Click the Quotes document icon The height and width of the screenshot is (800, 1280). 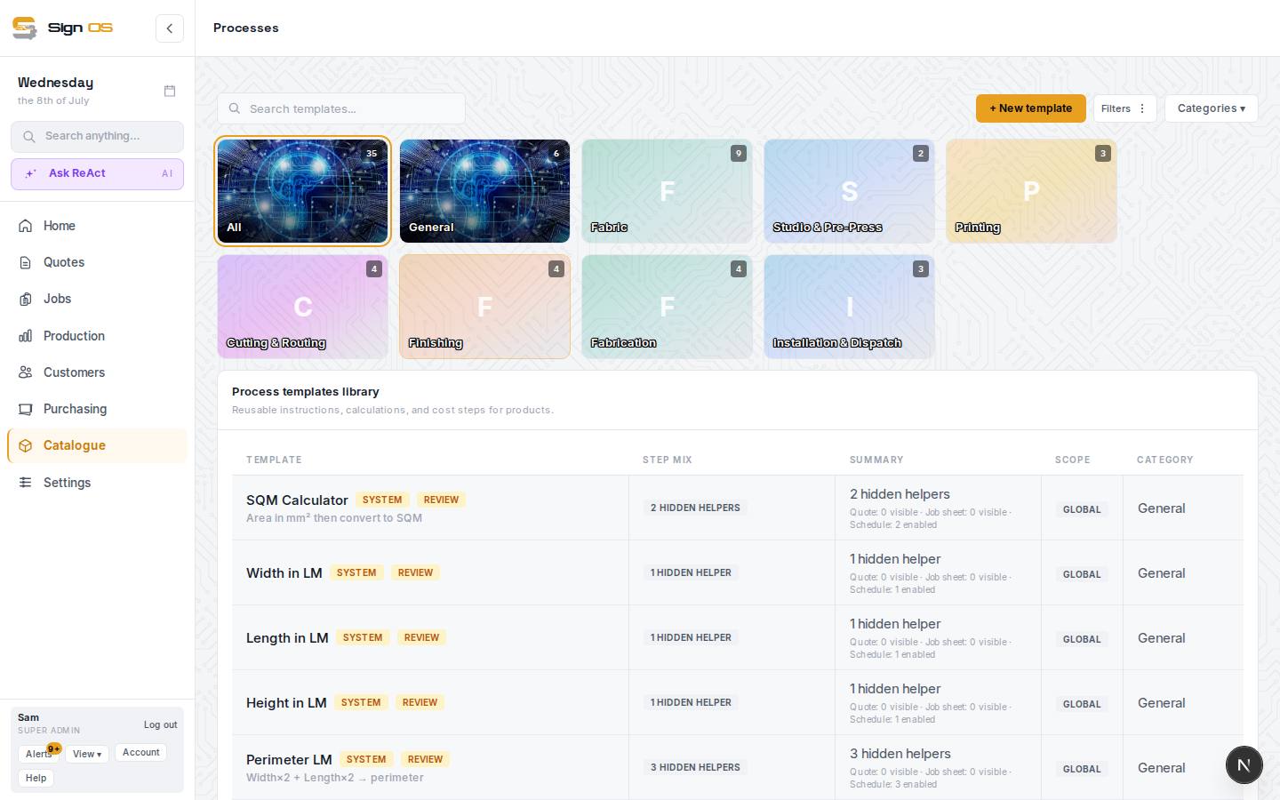(x=26, y=262)
